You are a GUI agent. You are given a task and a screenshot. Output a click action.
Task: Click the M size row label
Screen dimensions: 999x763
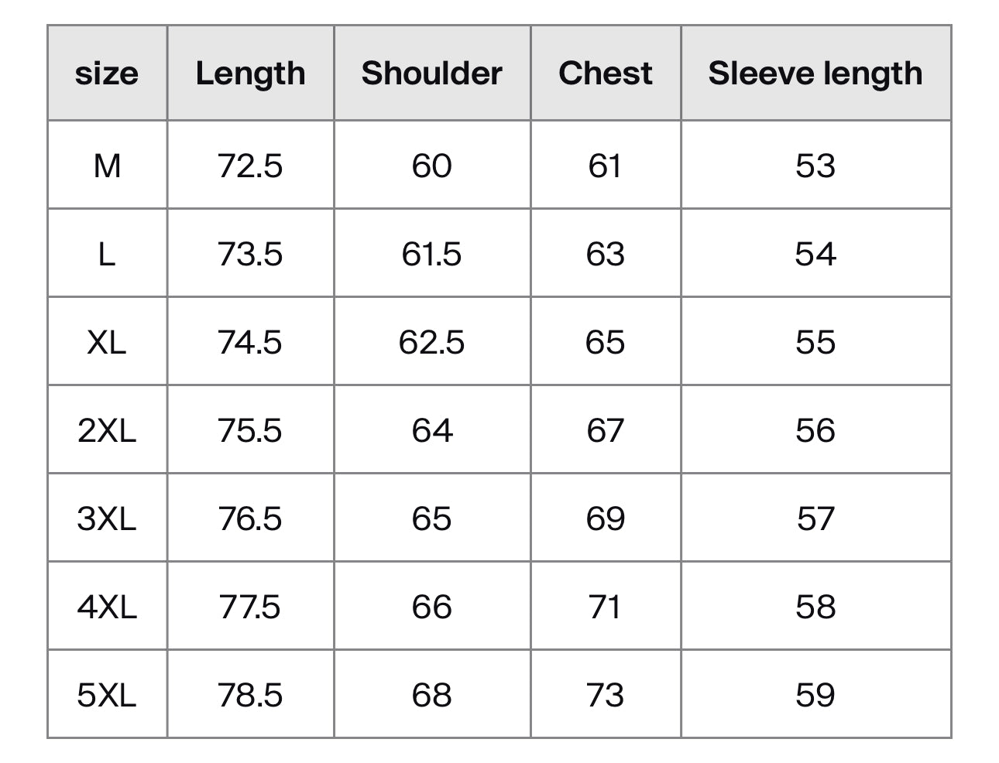[107, 166]
